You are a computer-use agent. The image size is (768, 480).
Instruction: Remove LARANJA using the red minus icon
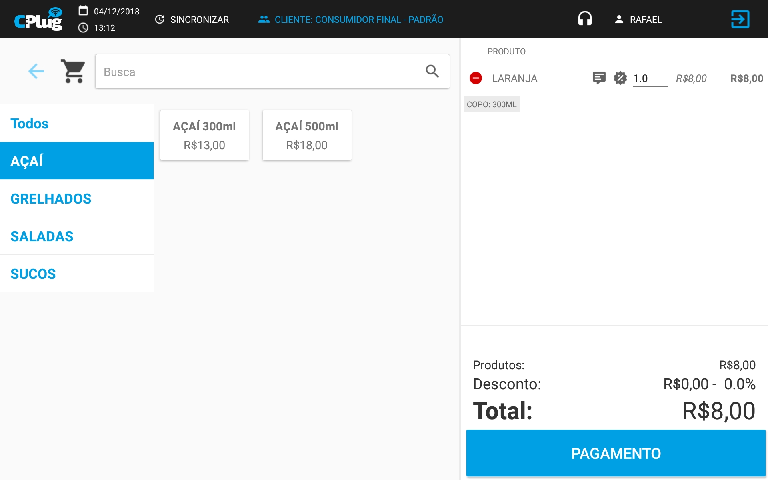coord(476,78)
